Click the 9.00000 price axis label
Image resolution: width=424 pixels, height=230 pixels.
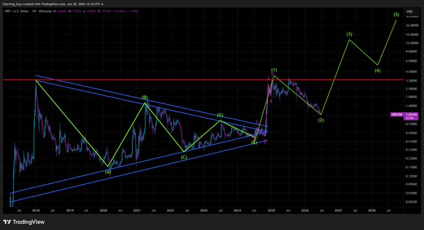(x=412, y=52)
